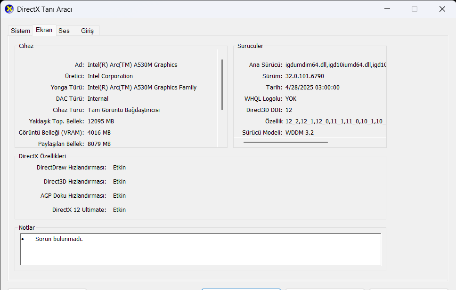The width and height of the screenshot is (456, 290).
Task: Click the Sürücüler panel horizontal scrollbar
Action: coord(285,142)
